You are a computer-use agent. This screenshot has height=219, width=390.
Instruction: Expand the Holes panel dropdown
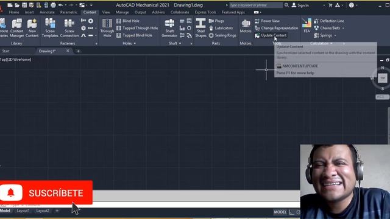point(135,43)
